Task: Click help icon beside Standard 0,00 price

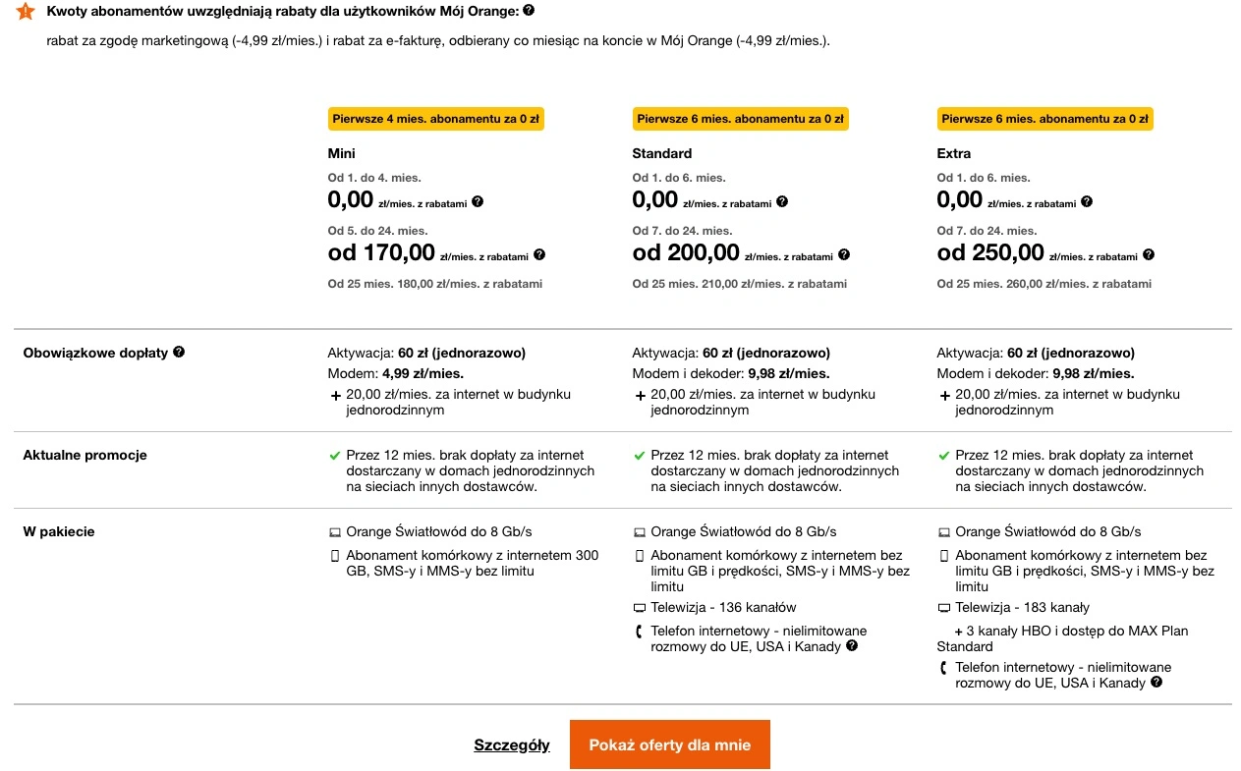Action: click(x=782, y=201)
